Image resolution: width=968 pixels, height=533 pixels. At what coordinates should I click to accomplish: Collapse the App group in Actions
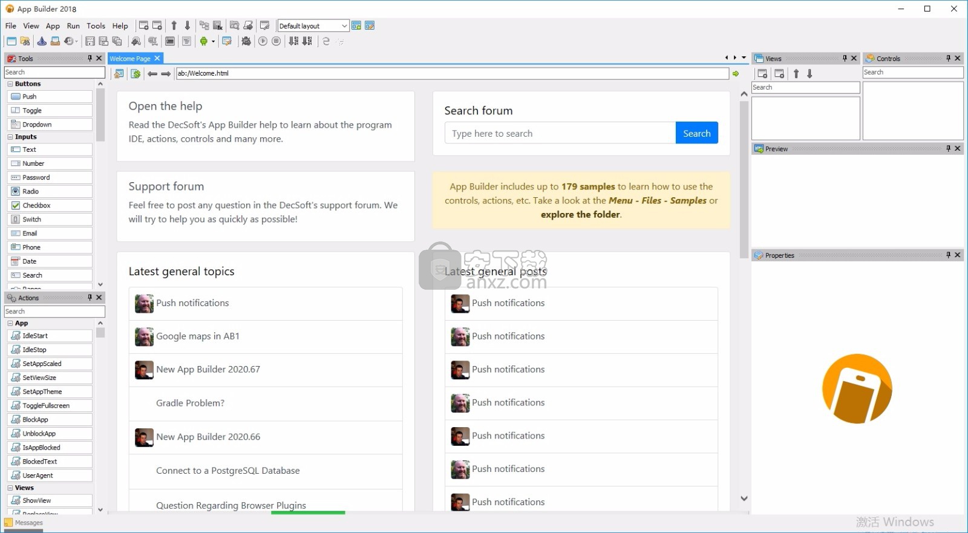pos(10,323)
